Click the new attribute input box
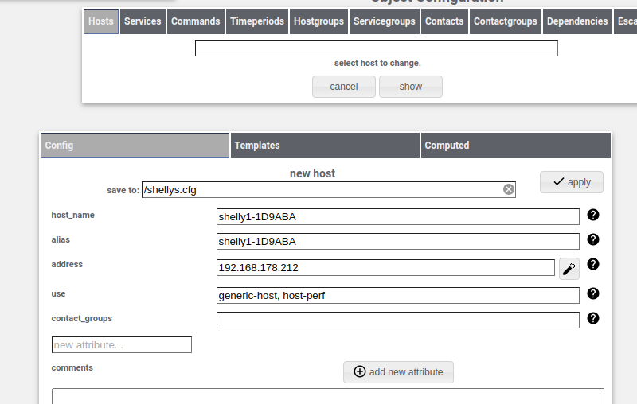 [122, 345]
